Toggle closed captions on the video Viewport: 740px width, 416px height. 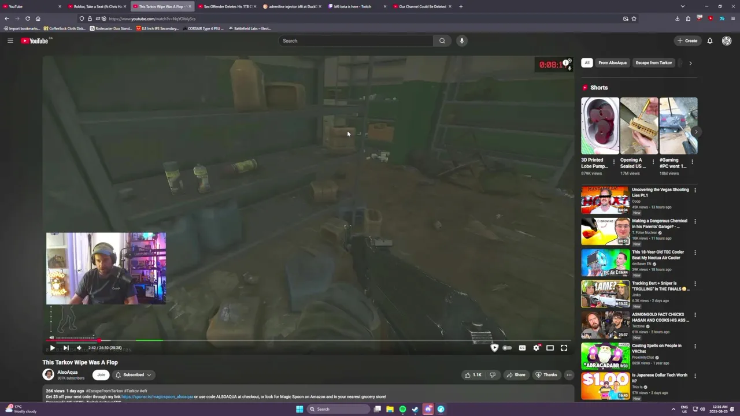click(x=522, y=348)
